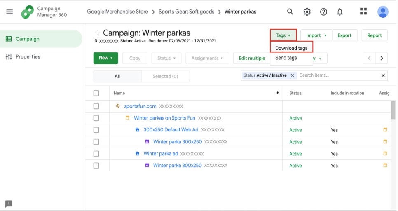Click Sports Gear: Soft goods breadcrumb
This screenshot has height=211, width=398.
pos(187,12)
